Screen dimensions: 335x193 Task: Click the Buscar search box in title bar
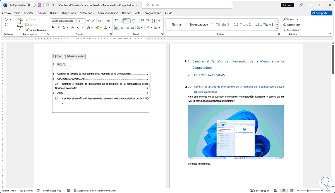[186, 5]
